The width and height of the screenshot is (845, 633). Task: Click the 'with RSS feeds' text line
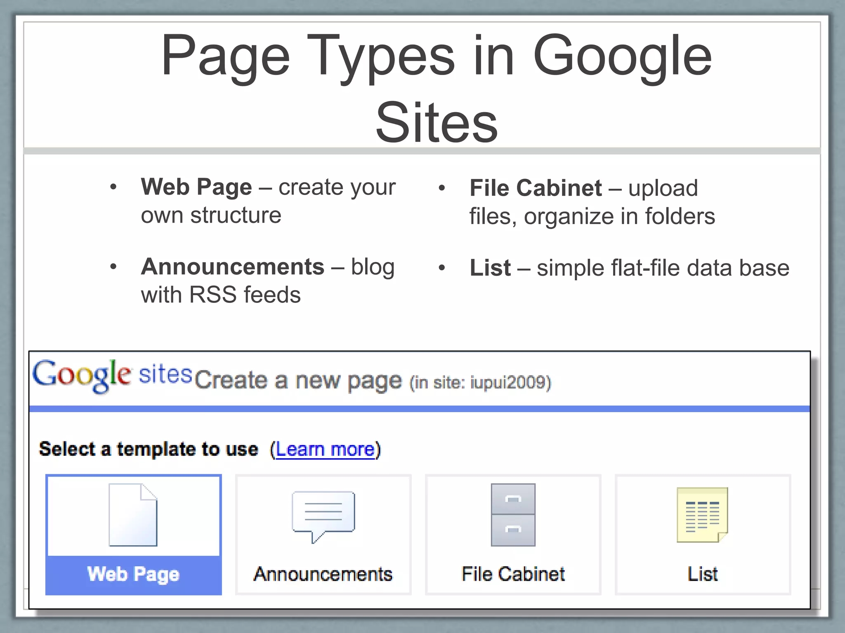click(221, 295)
